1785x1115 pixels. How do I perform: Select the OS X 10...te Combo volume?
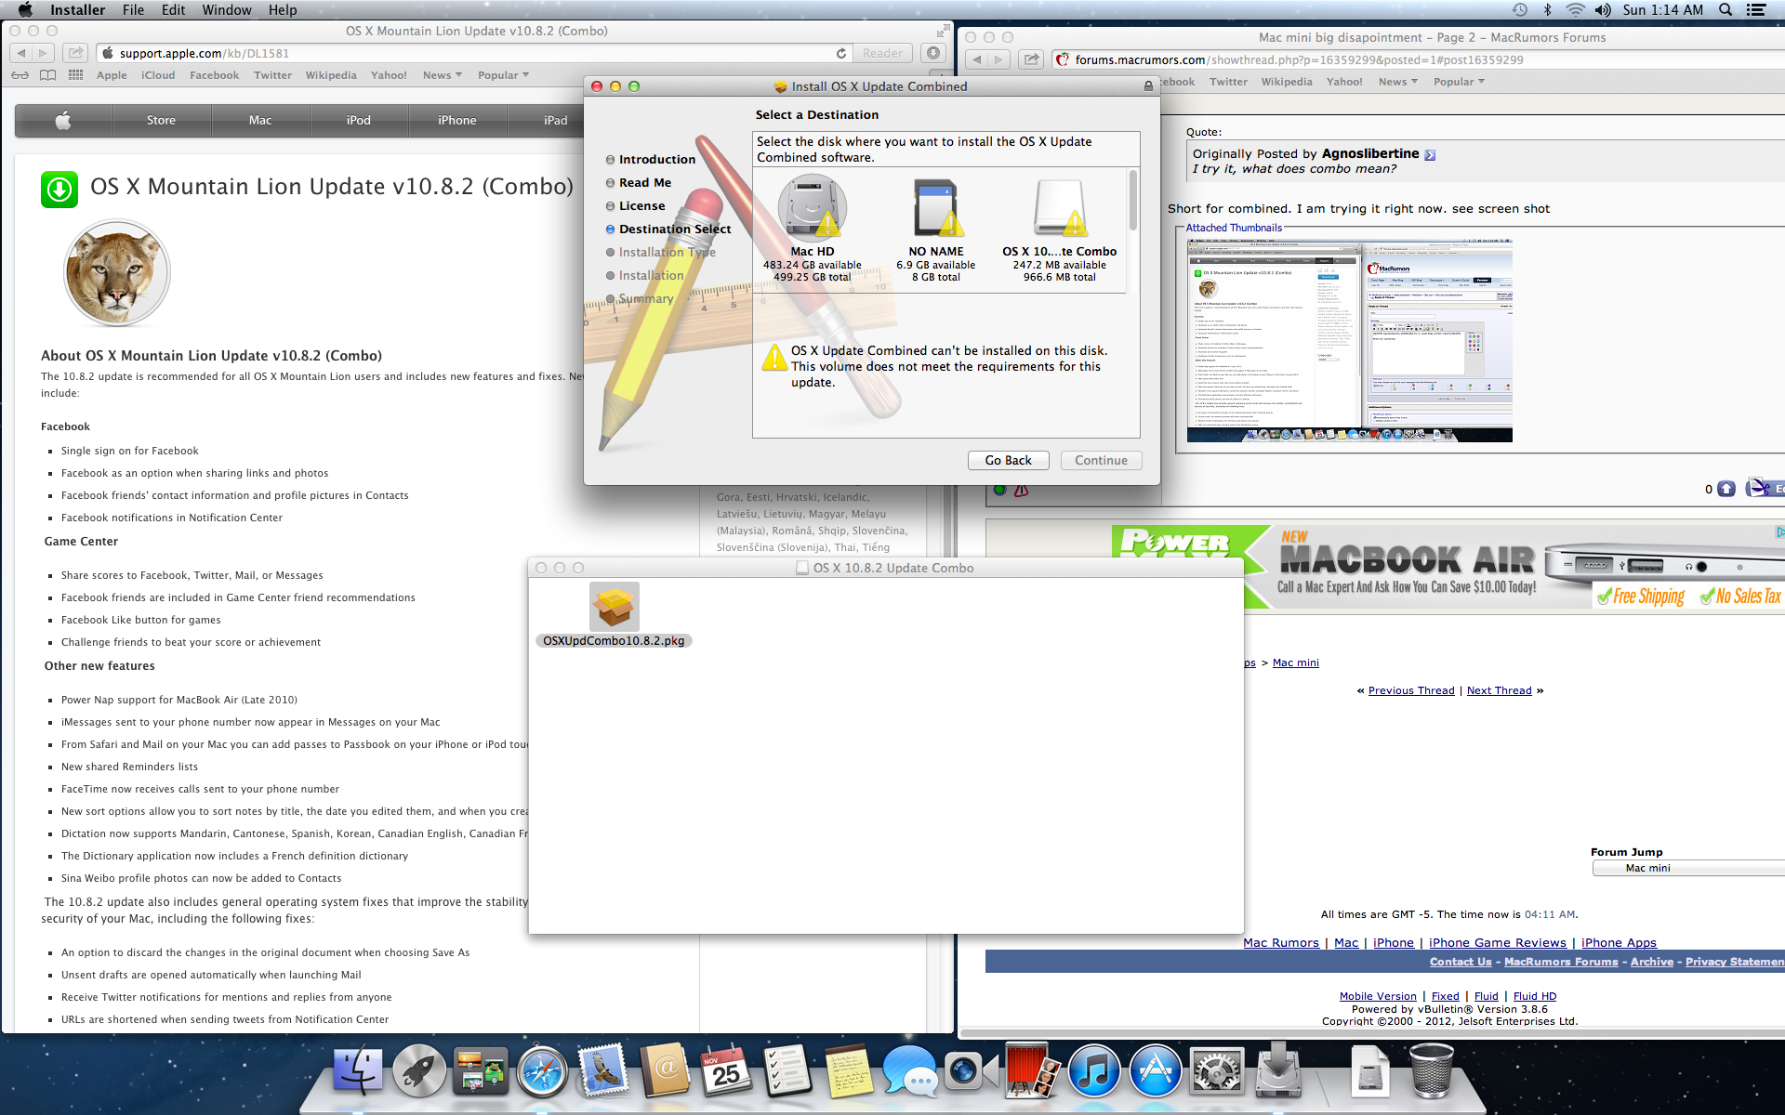pyautogui.click(x=1059, y=208)
